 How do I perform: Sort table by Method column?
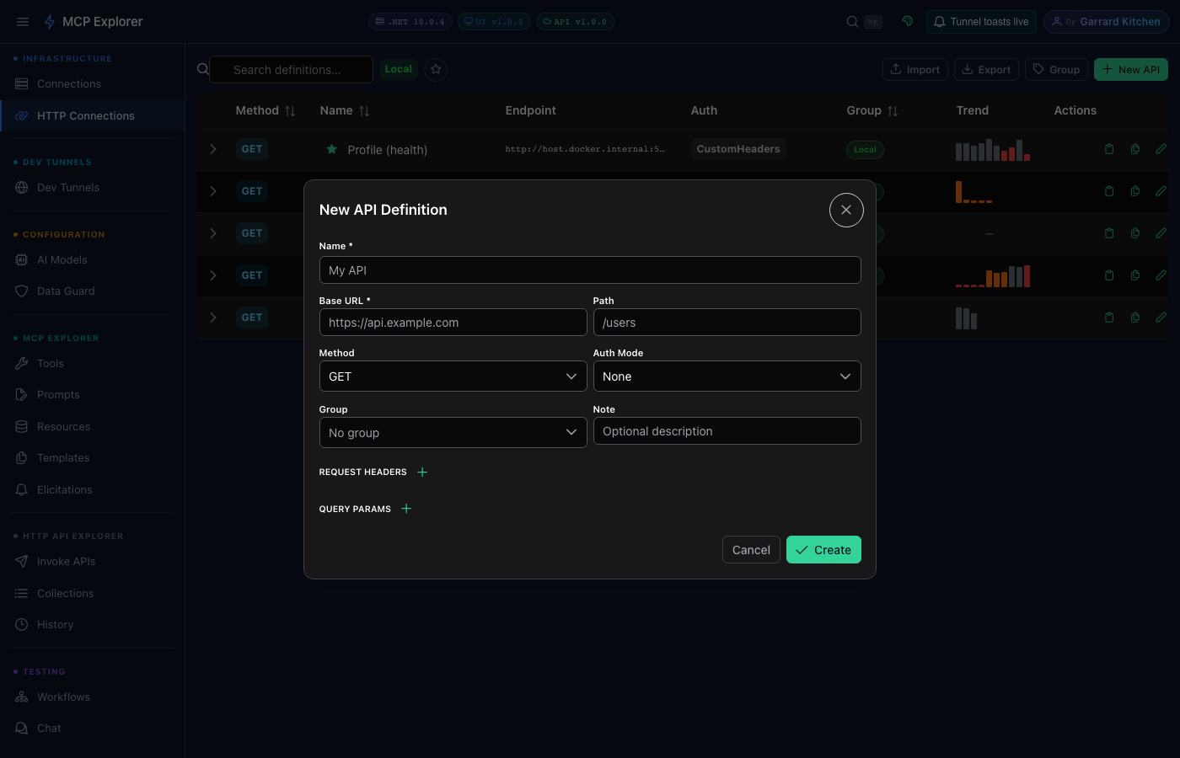tap(290, 111)
